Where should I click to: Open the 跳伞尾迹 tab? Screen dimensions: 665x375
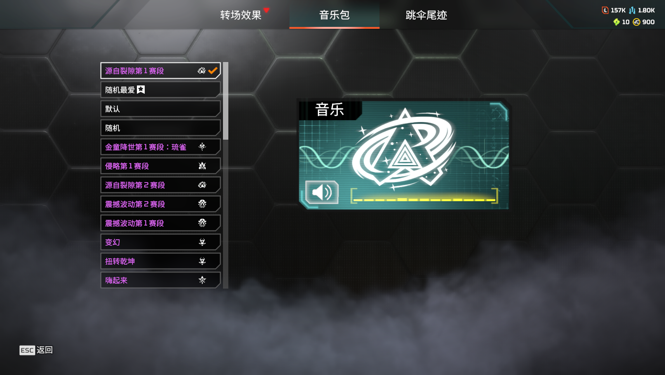[426, 15]
